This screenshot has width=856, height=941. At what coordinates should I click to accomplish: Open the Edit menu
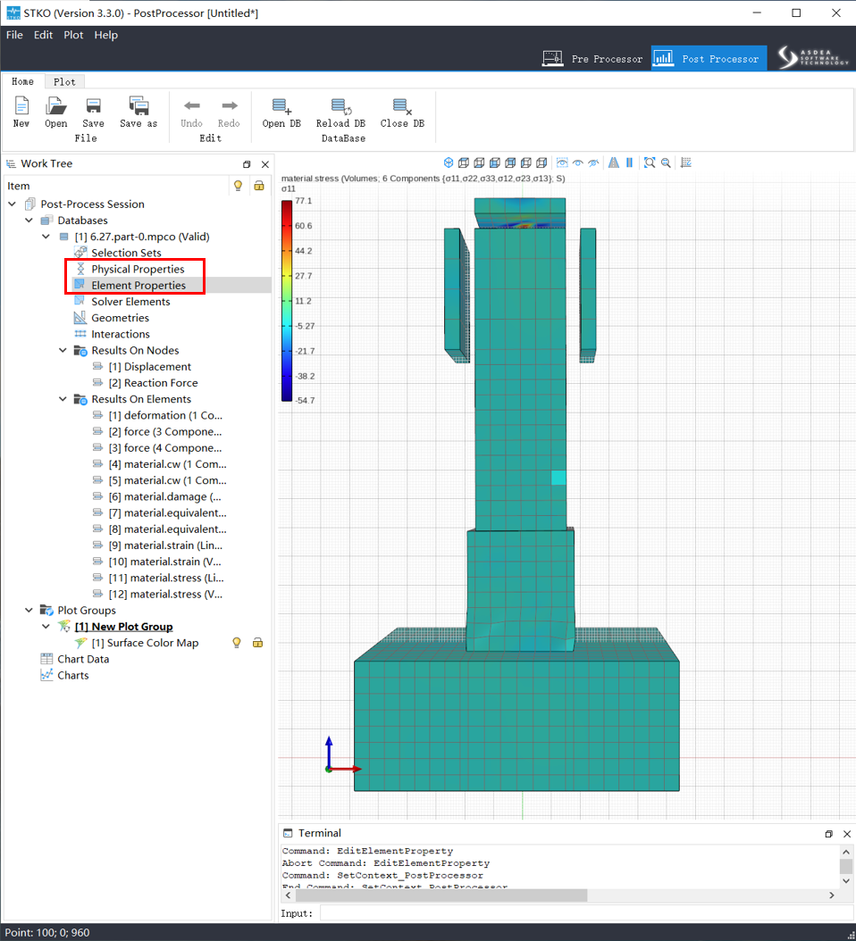tap(43, 35)
